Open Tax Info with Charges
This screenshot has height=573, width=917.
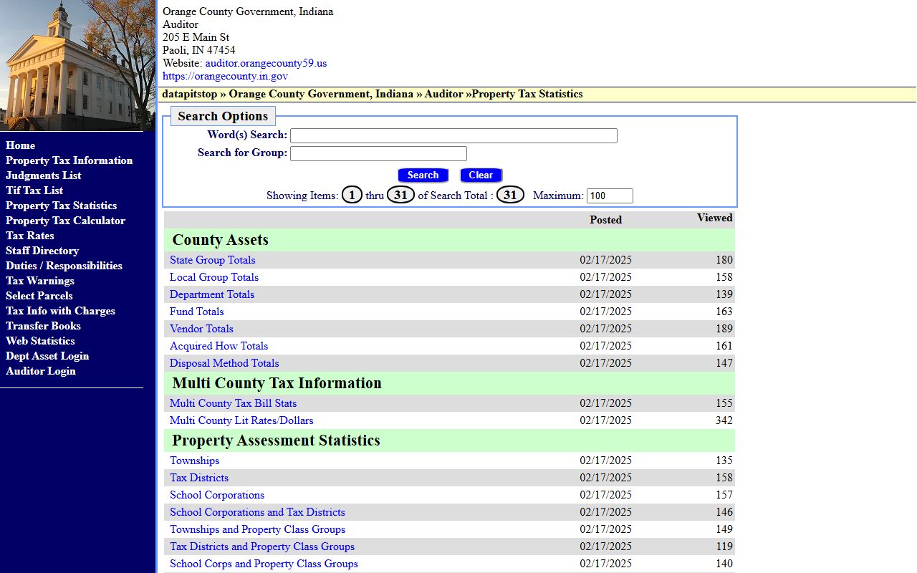coord(60,311)
